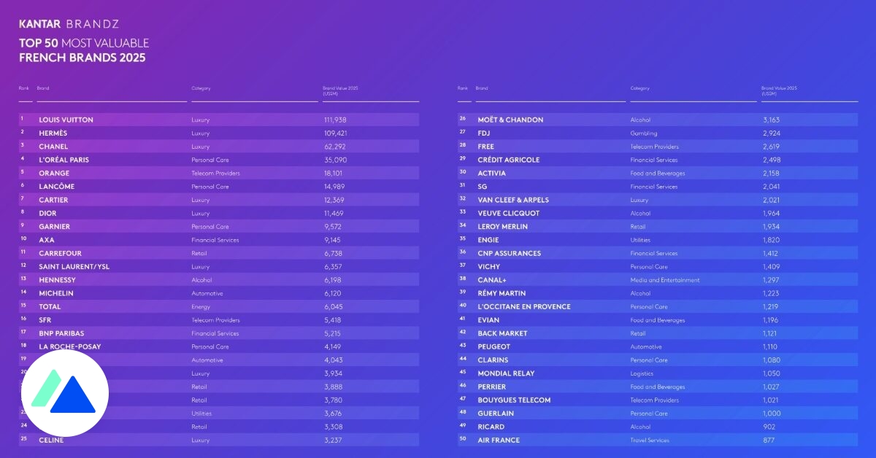
Task: Click the CELINE brand name
Action: [x=53, y=440]
